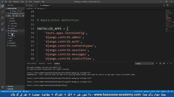Image resolution: width=174 pixels, height=97 pixels.
Task: Open the Explorer view in activity bar
Action: click(x=2, y=6)
